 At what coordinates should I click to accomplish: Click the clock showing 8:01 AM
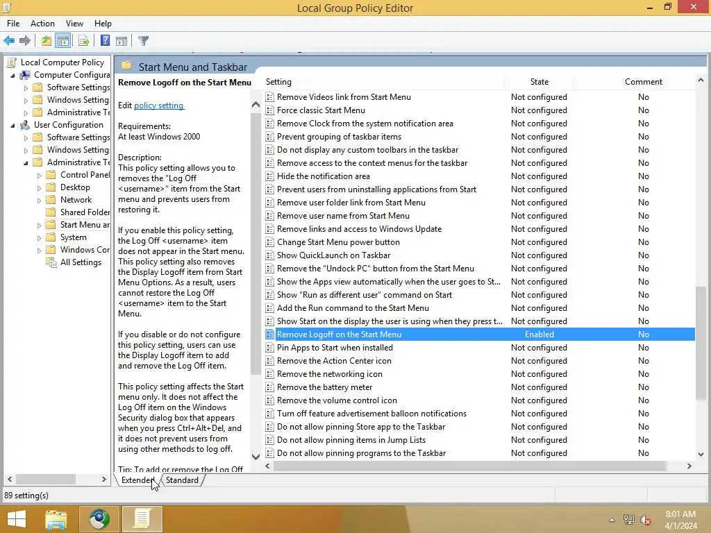(x=680, y=514)
